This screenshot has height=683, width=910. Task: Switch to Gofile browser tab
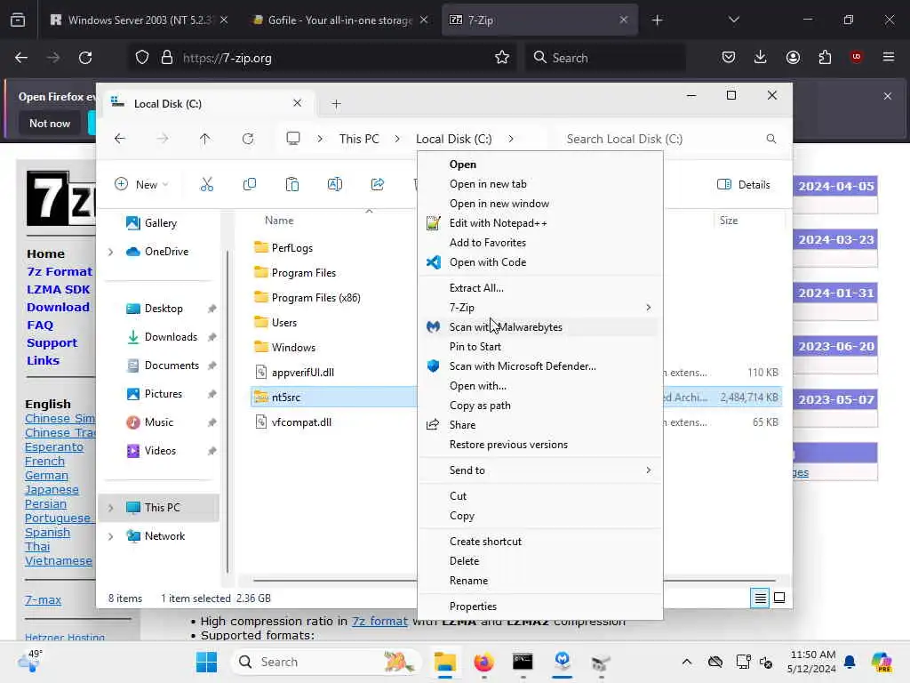(339, 20)
